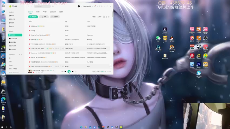Screen dimensions: 230x129
Task: Click the taskbar search magnifier icon
Action: click(x=6, y=127)
